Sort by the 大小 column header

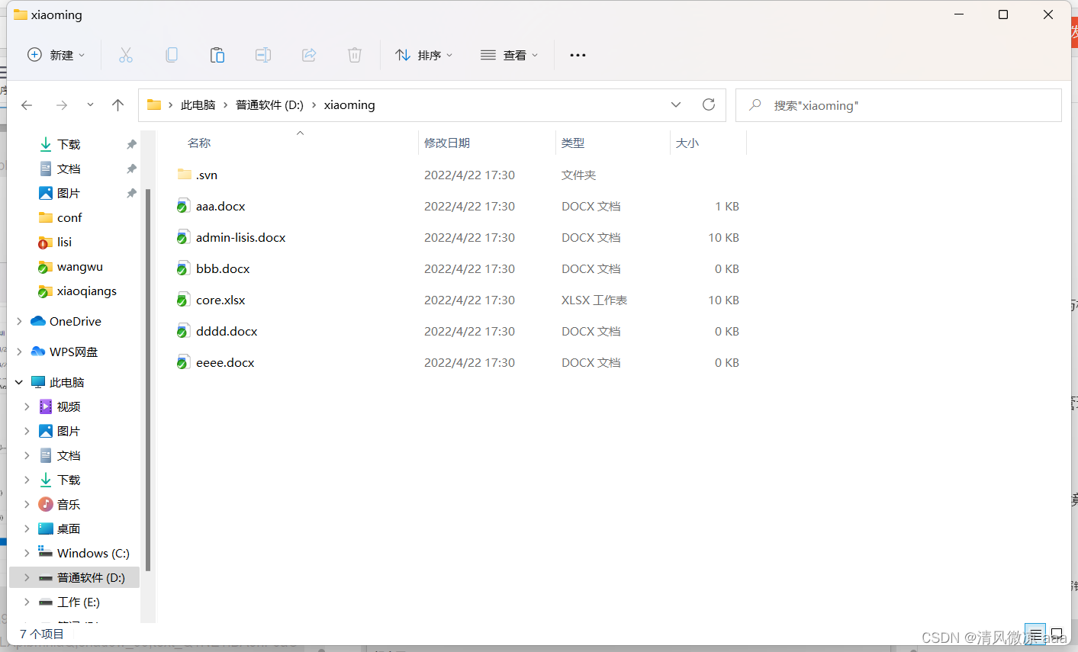[x=687, y=143]
